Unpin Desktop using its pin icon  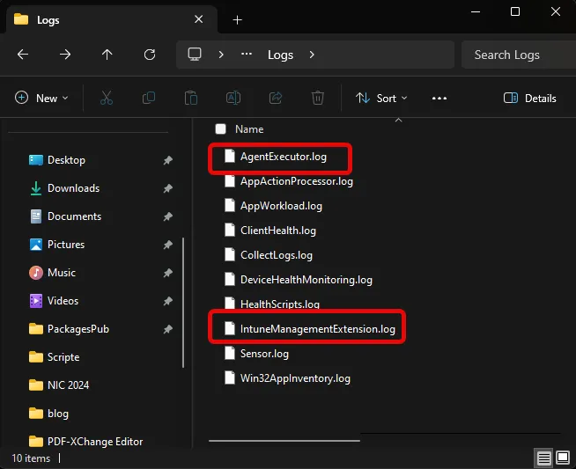(168, 160)
